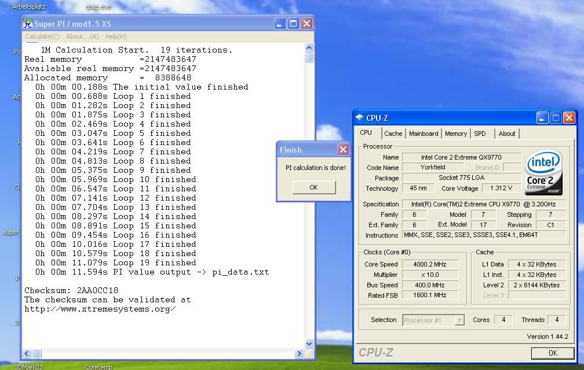Click the Checksum: 2AA0CC18 line
Image resolution: width=584 pixels, height=370 pixels.
[71, 290]
